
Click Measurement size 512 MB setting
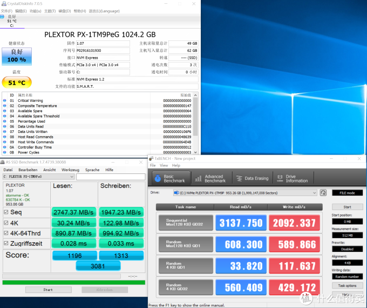click(x=348, y=235)
